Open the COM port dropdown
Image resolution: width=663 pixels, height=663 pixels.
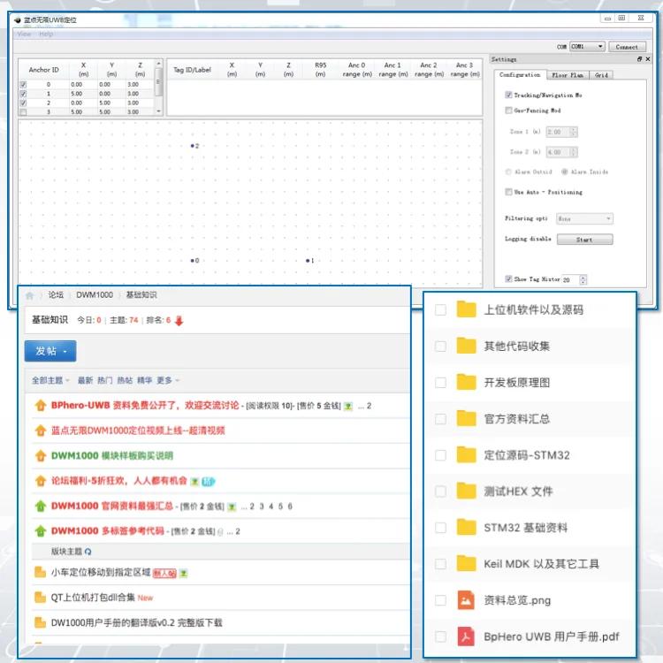tap(587, 47)
